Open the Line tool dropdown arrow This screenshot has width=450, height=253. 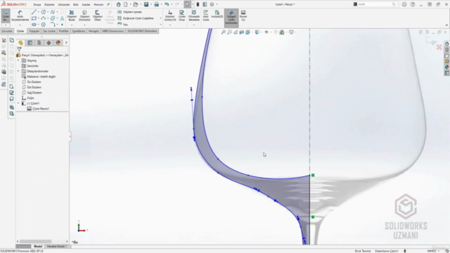pyautogui.click(x=38, y=12)
